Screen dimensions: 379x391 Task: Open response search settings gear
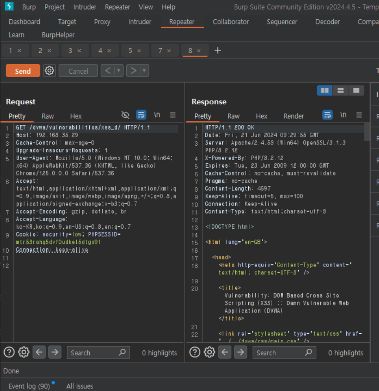[210, 352]
